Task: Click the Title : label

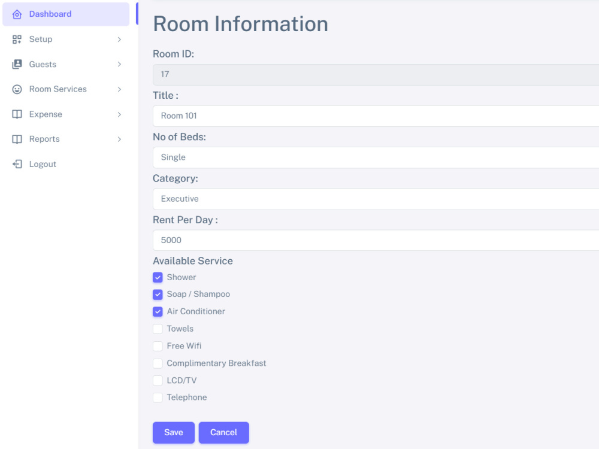Action: click(x=165, y=95)
